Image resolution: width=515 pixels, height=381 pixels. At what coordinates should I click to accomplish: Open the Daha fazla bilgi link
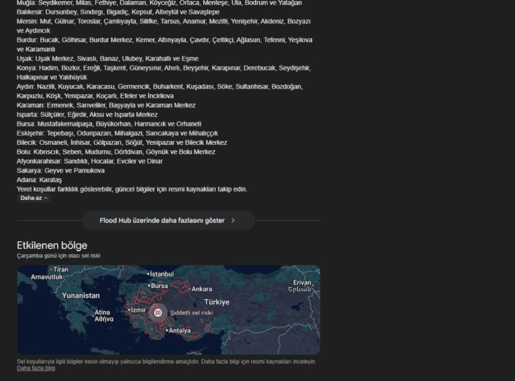(36, 368)
